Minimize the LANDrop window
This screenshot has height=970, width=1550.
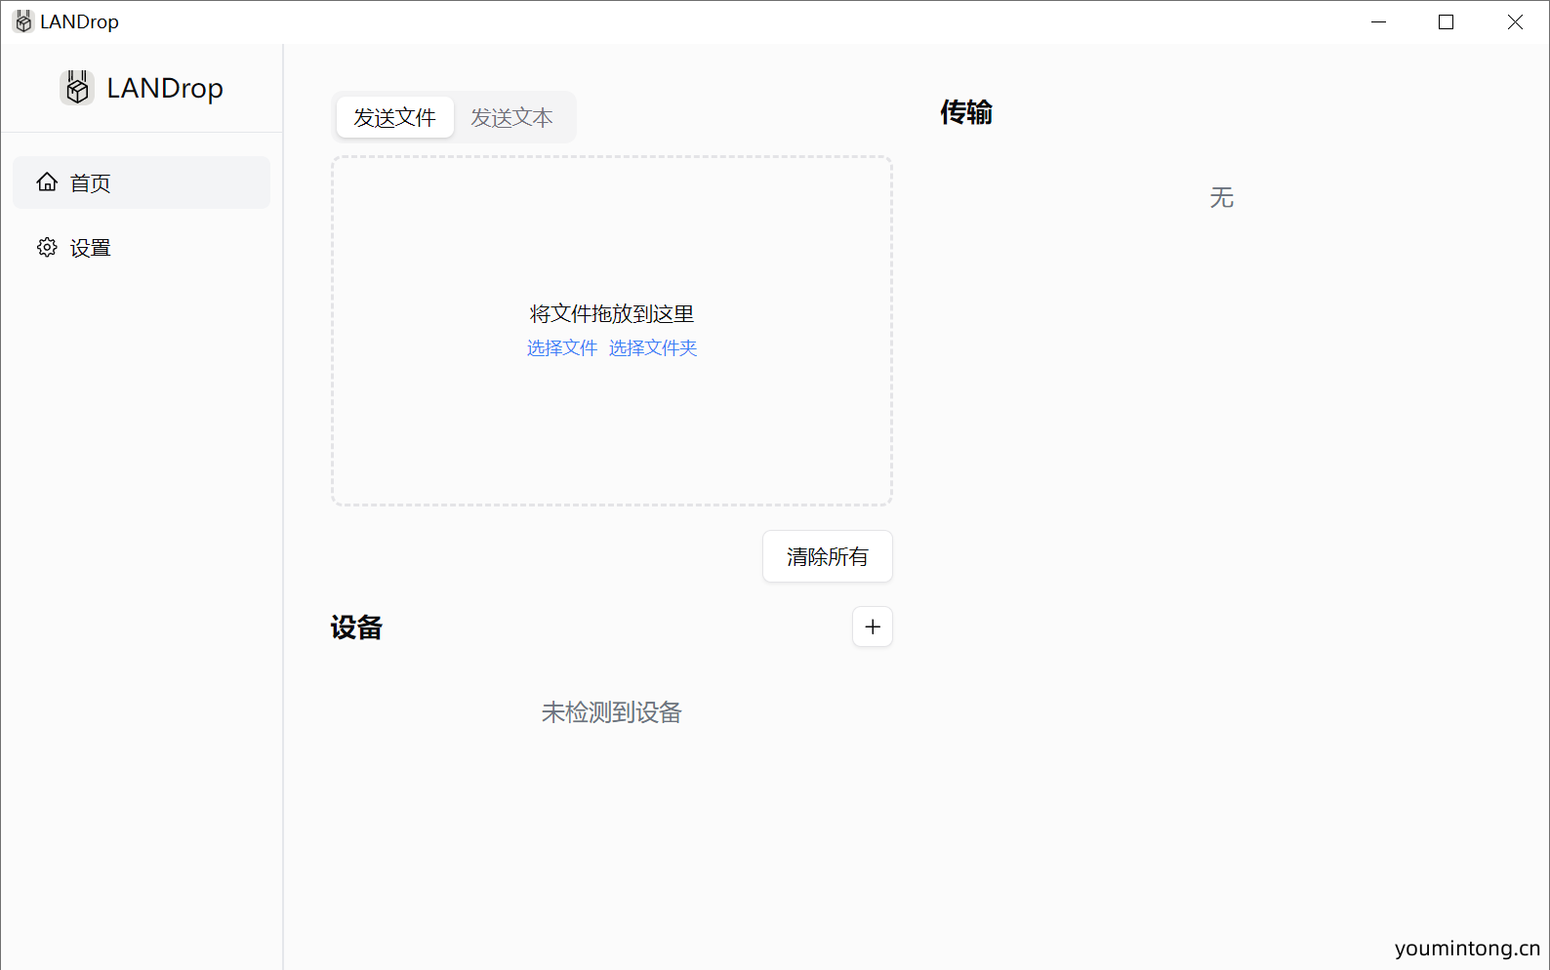click(1378, 21)
